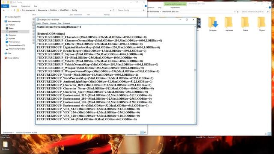Click the BioWare breadcrumb in the address bar
Screen dimensions: 274x154
[x=54, y=10]
